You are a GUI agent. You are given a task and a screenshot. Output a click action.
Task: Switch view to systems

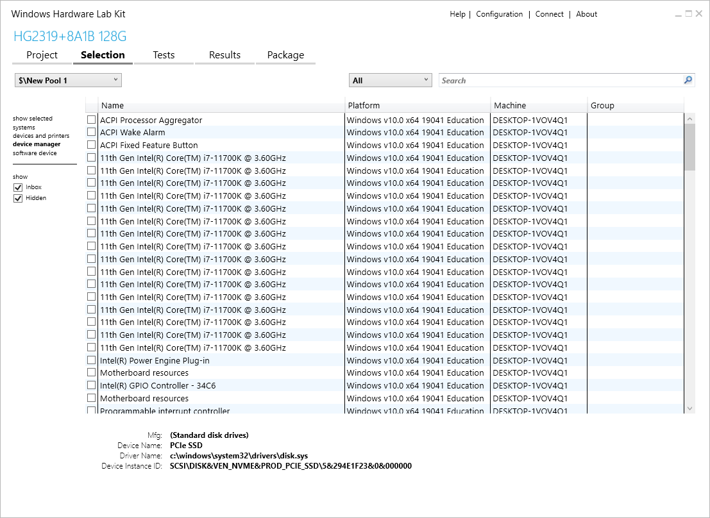coord(24,127)
